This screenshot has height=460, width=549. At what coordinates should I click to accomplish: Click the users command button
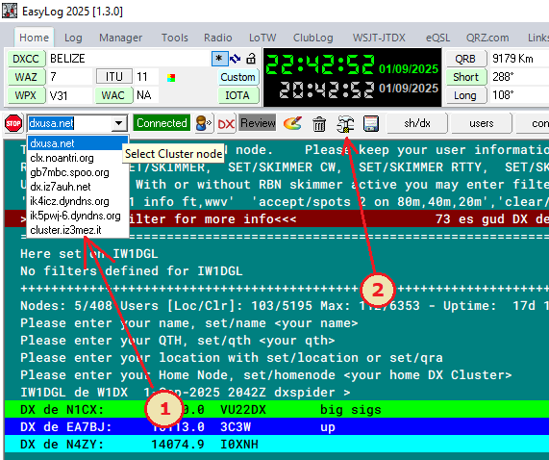click(481, 123)
